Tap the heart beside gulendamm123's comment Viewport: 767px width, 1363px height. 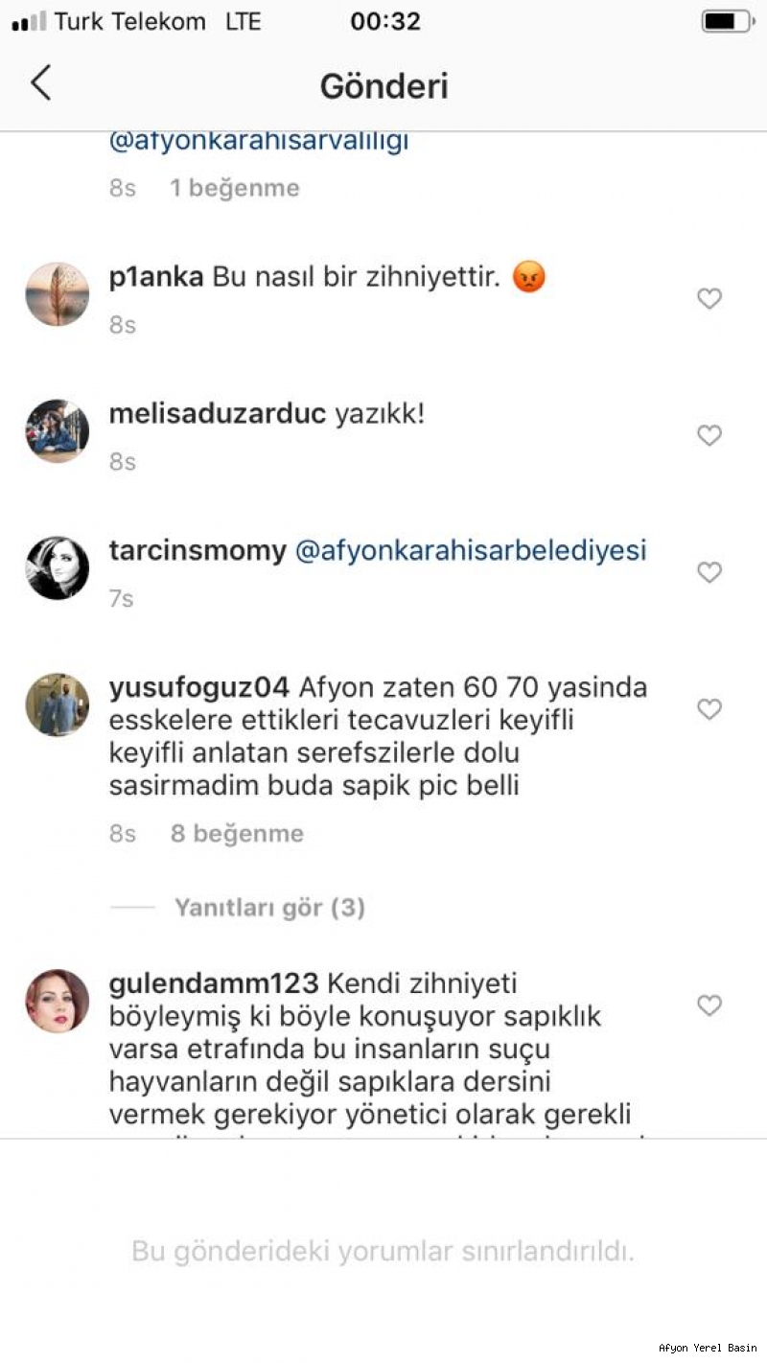709,1005
